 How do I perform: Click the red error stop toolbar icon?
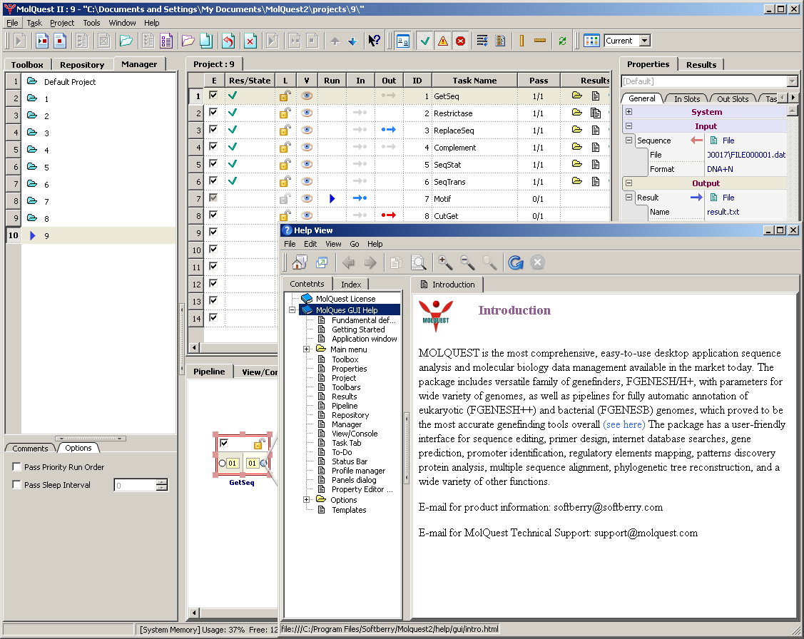pyautogui.click(x=460, y=41)
